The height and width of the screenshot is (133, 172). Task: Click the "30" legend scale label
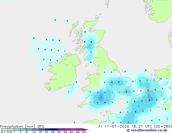(x=59, y=132)
